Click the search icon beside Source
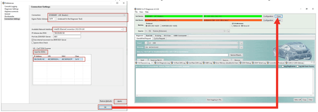This screenshot has width=318, height=112. pyautogui.click(x=228, y=31)
